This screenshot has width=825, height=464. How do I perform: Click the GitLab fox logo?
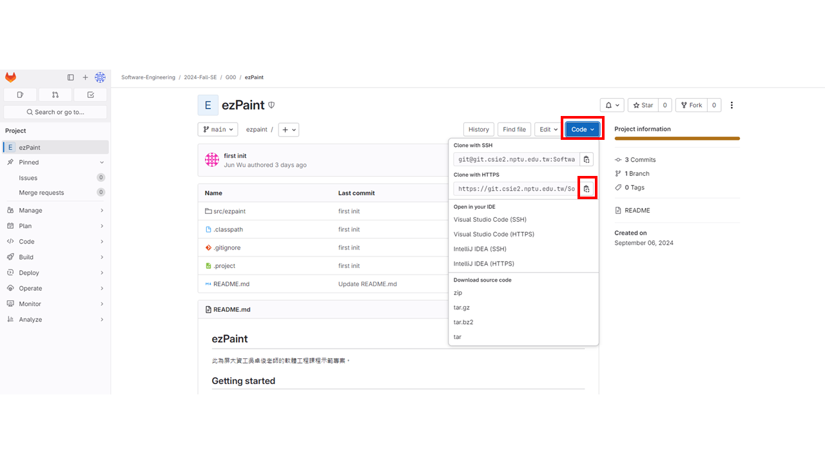coord(11,77)
